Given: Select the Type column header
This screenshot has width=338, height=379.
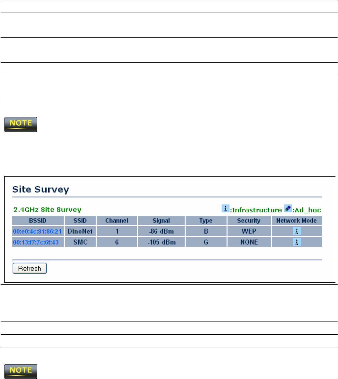Looking at the screenshot, I should tap(206, 221).
